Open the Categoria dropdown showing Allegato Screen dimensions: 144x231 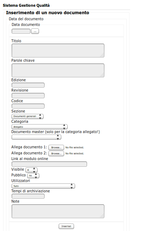coord(40,127)
